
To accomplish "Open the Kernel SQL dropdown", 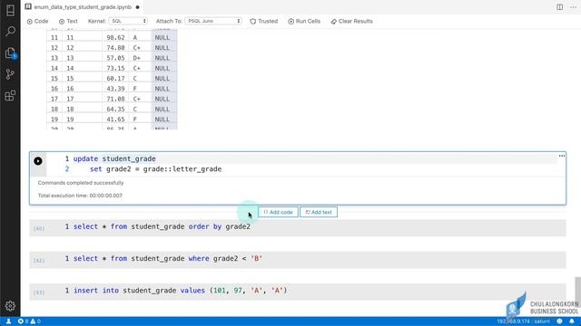I will click(128, 21).
